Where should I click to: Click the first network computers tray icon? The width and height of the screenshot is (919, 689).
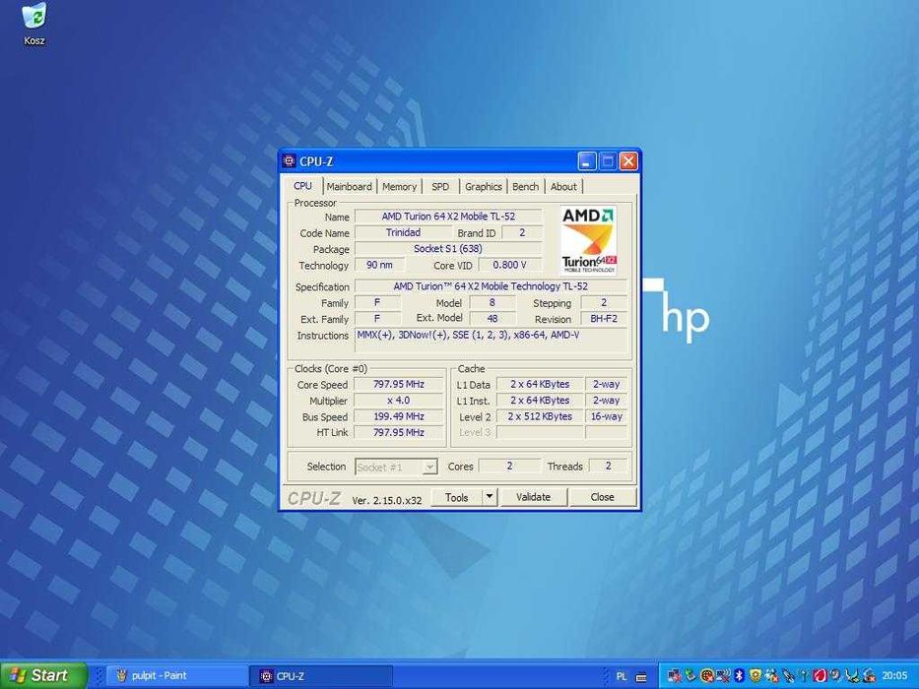[x=674, y=675]
